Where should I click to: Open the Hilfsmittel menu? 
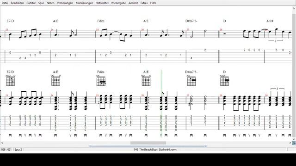tap(102, 3)
